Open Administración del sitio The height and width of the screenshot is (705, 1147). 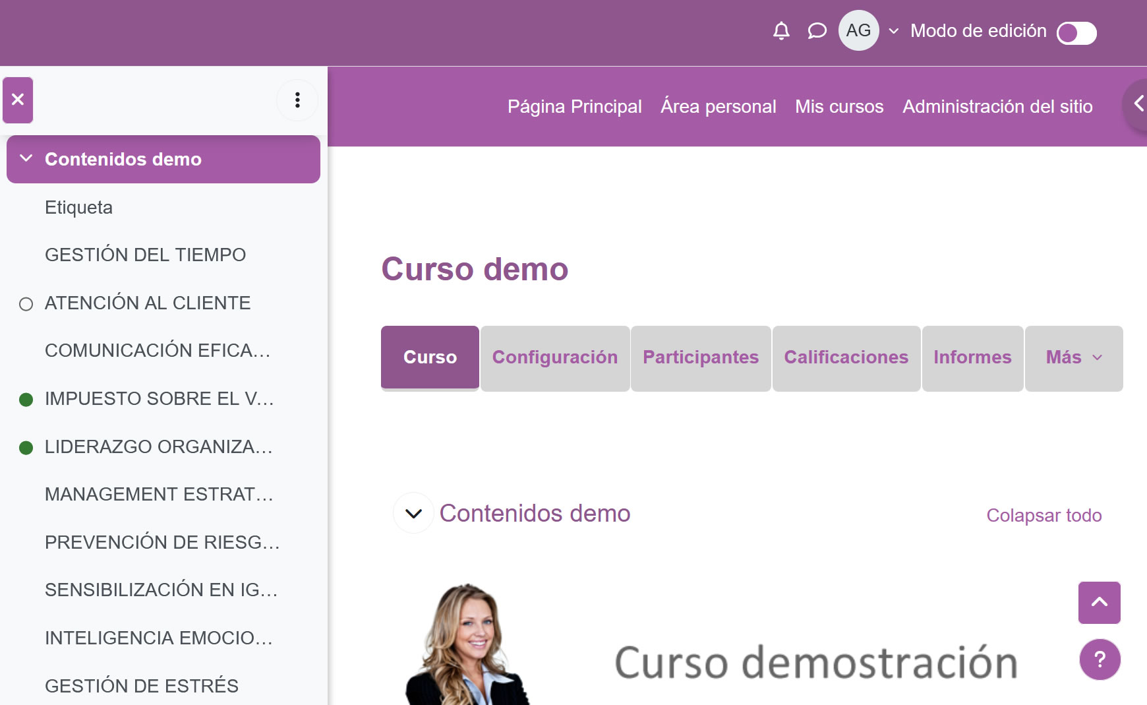(x=997, y=106)
